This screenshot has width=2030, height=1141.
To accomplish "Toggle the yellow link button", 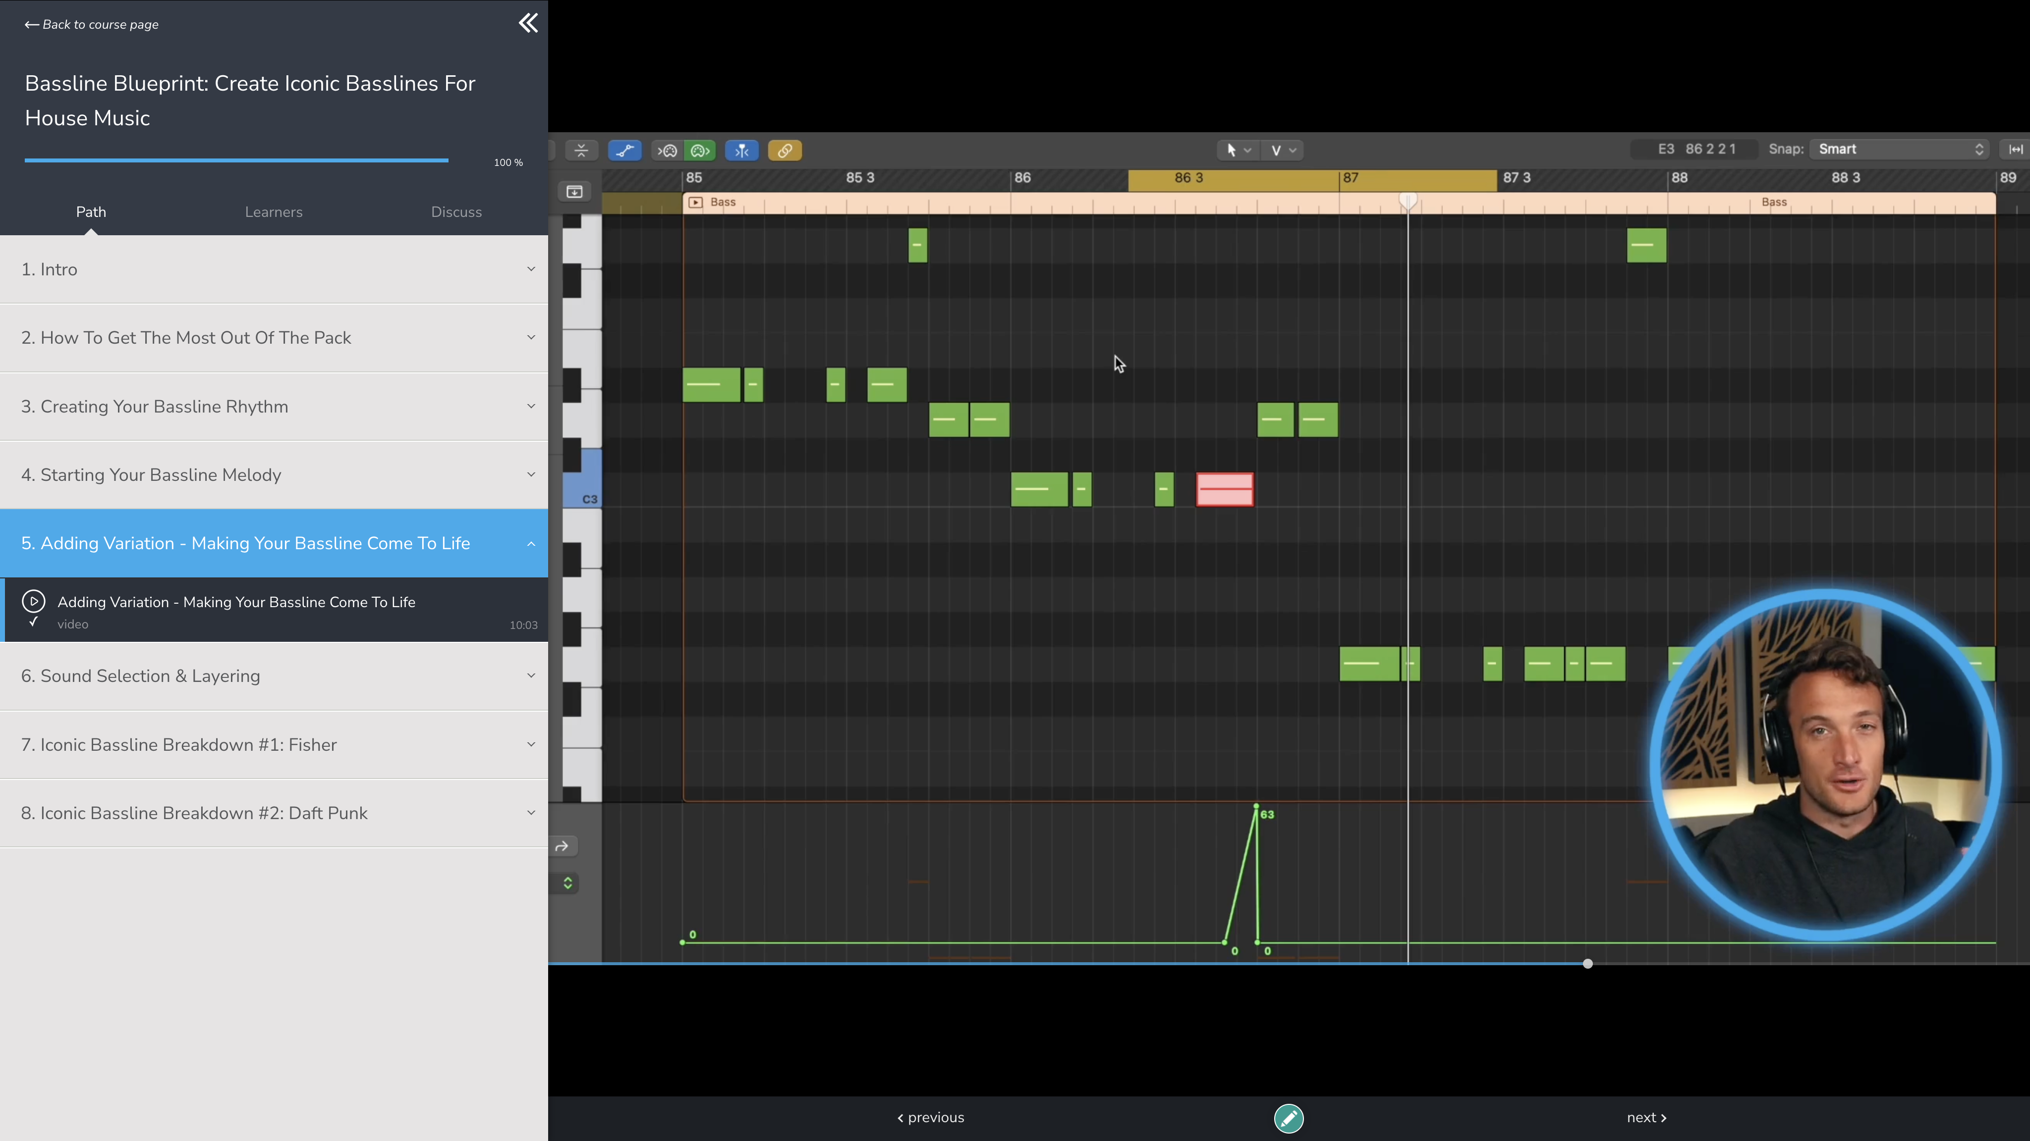I will tap(785, 151).
